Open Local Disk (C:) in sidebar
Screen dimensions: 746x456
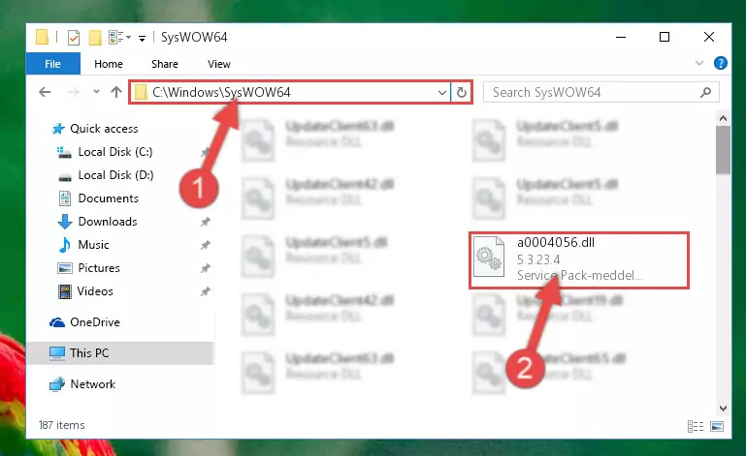(x=115, y=152)
